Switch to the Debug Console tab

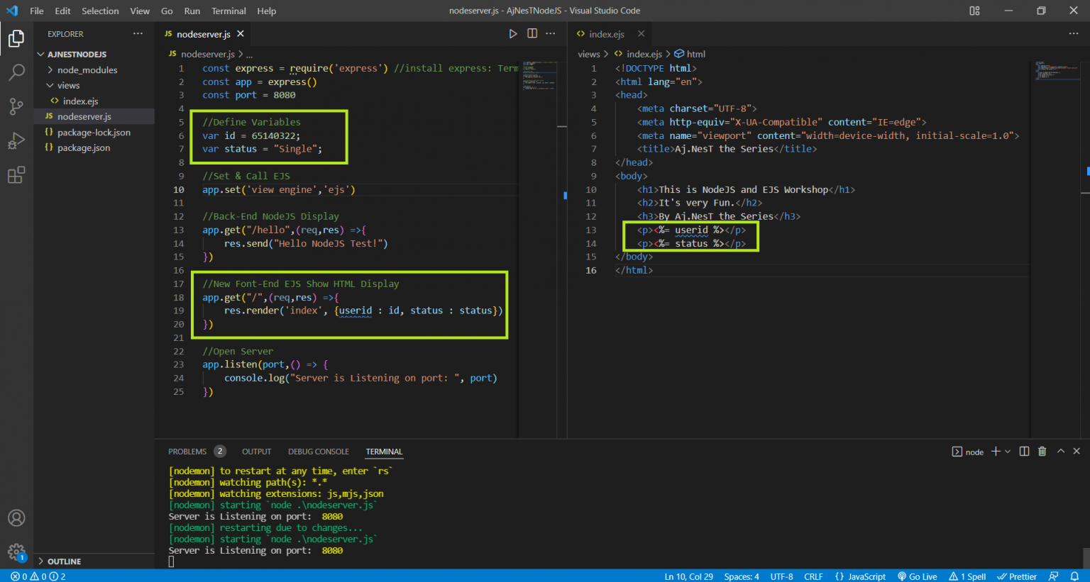coord(318,452)
